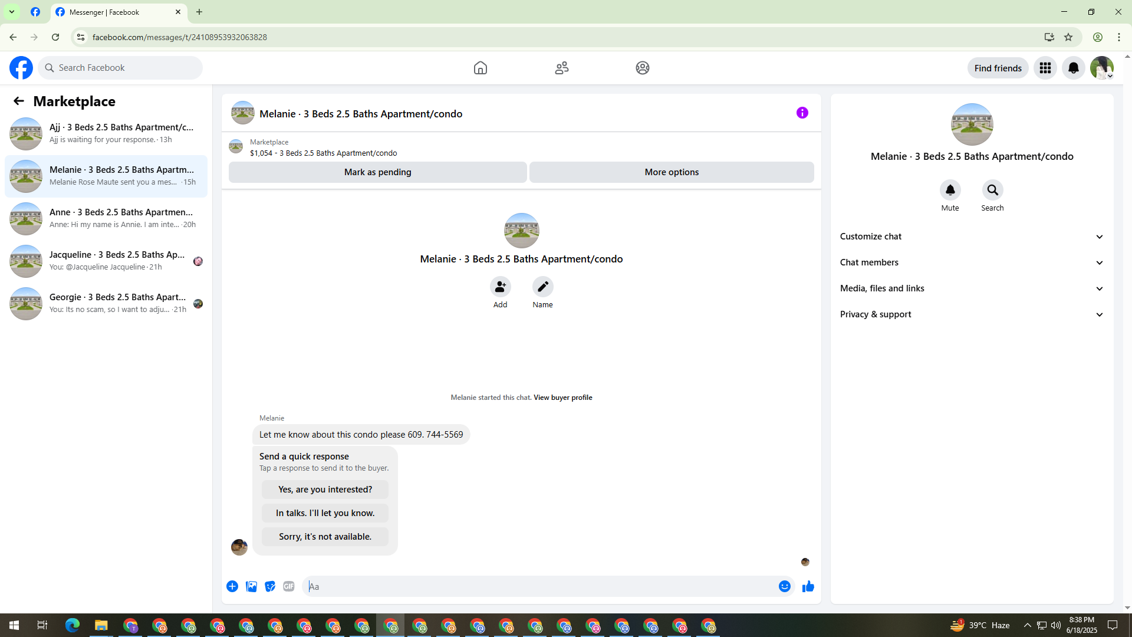Open conversation information purple icon
Screen dimensions: 1132x637
[802, 113]
